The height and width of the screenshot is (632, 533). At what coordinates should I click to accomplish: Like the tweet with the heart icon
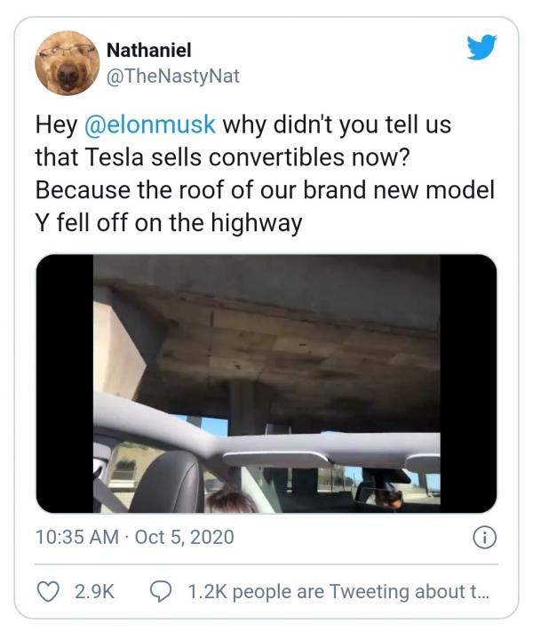pos(49,590)
